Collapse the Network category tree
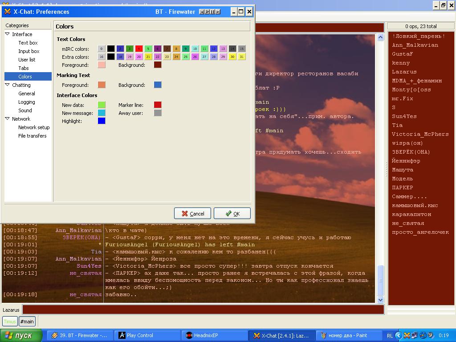Viewport: 456px width, 342px height. tap(8, 119)
